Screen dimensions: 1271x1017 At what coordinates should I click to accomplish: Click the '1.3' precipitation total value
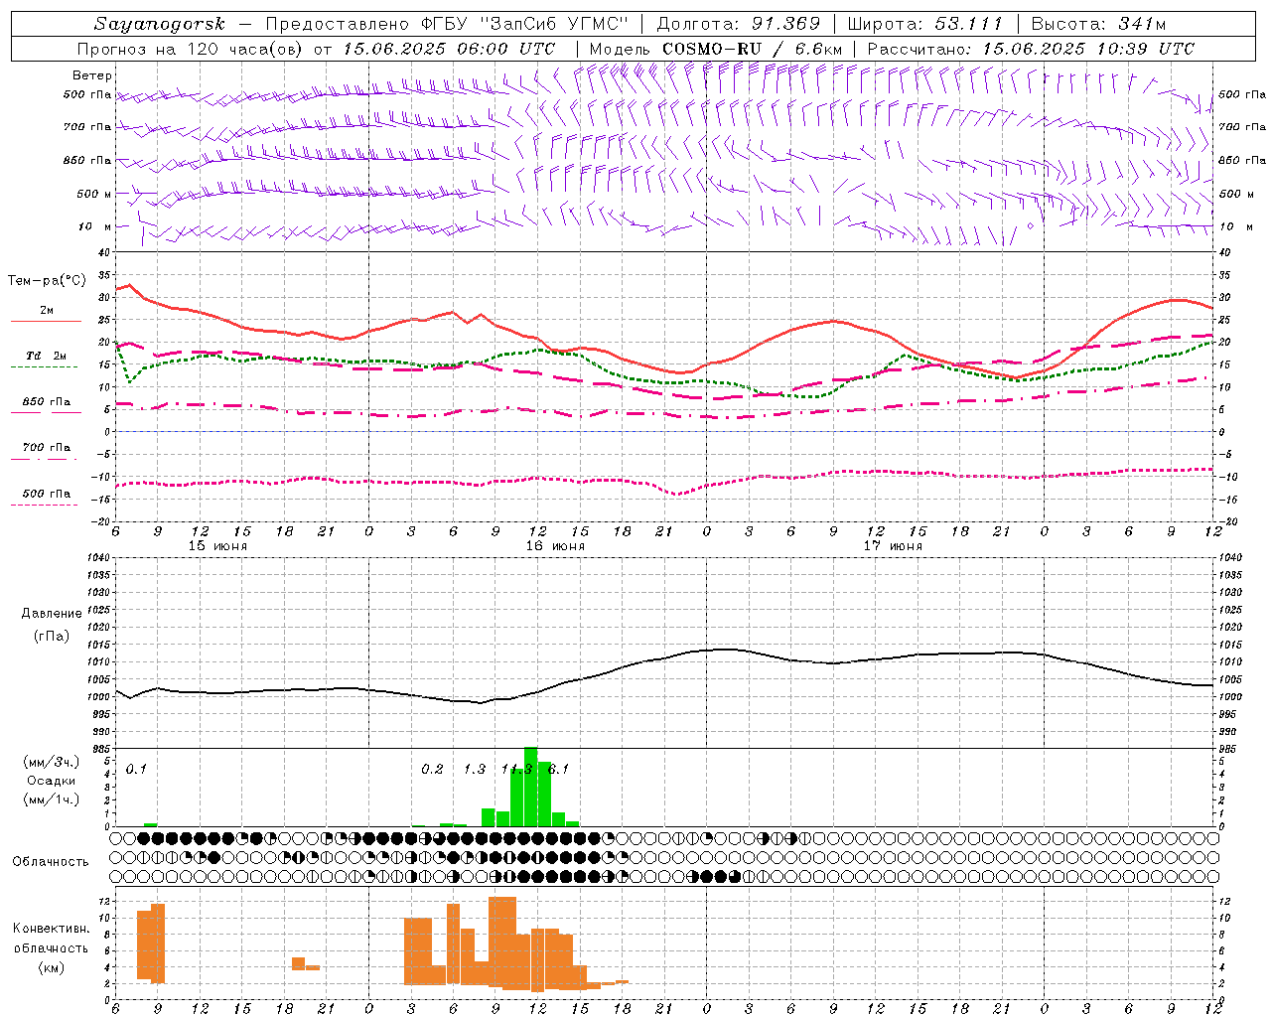[475, 769]
